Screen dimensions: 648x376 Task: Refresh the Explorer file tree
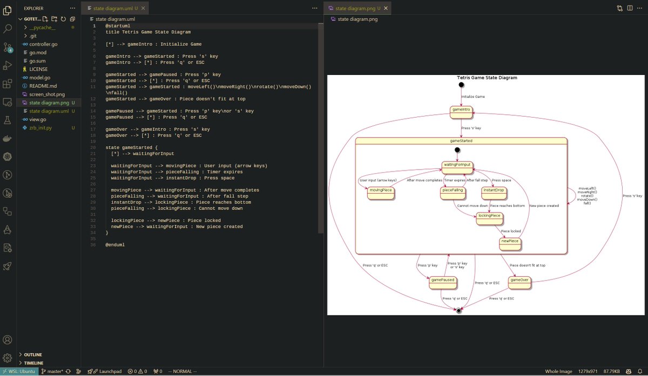[63, 19]
